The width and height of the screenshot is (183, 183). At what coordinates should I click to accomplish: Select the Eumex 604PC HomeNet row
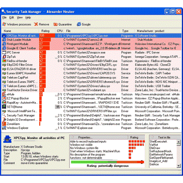pyautogui.click(x=91, y=73)
